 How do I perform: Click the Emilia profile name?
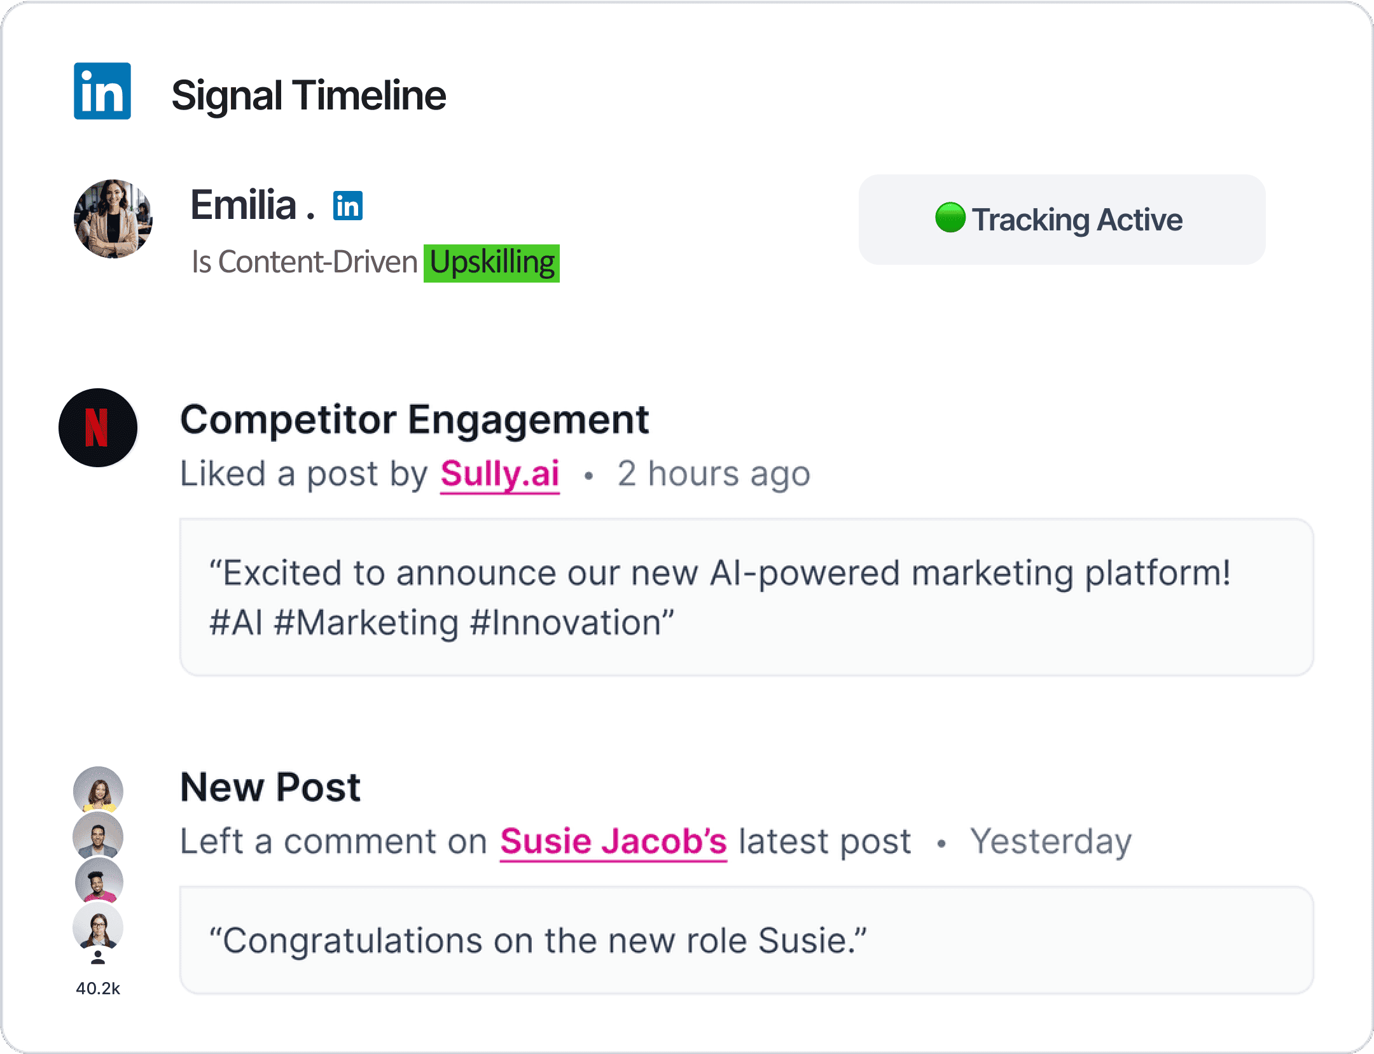pos(244,205)
